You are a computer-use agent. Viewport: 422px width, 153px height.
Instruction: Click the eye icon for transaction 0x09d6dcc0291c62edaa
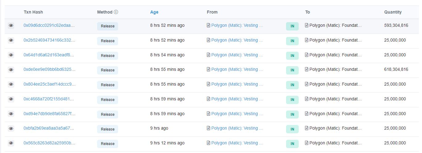(x=11, y=26)
